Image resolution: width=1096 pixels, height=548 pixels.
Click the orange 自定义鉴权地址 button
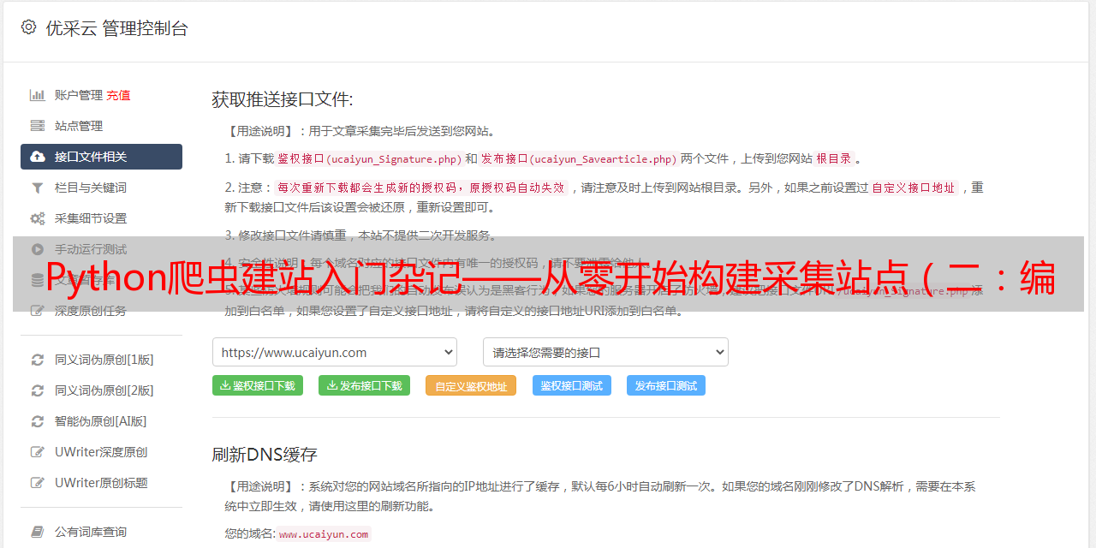pos(471,385)
